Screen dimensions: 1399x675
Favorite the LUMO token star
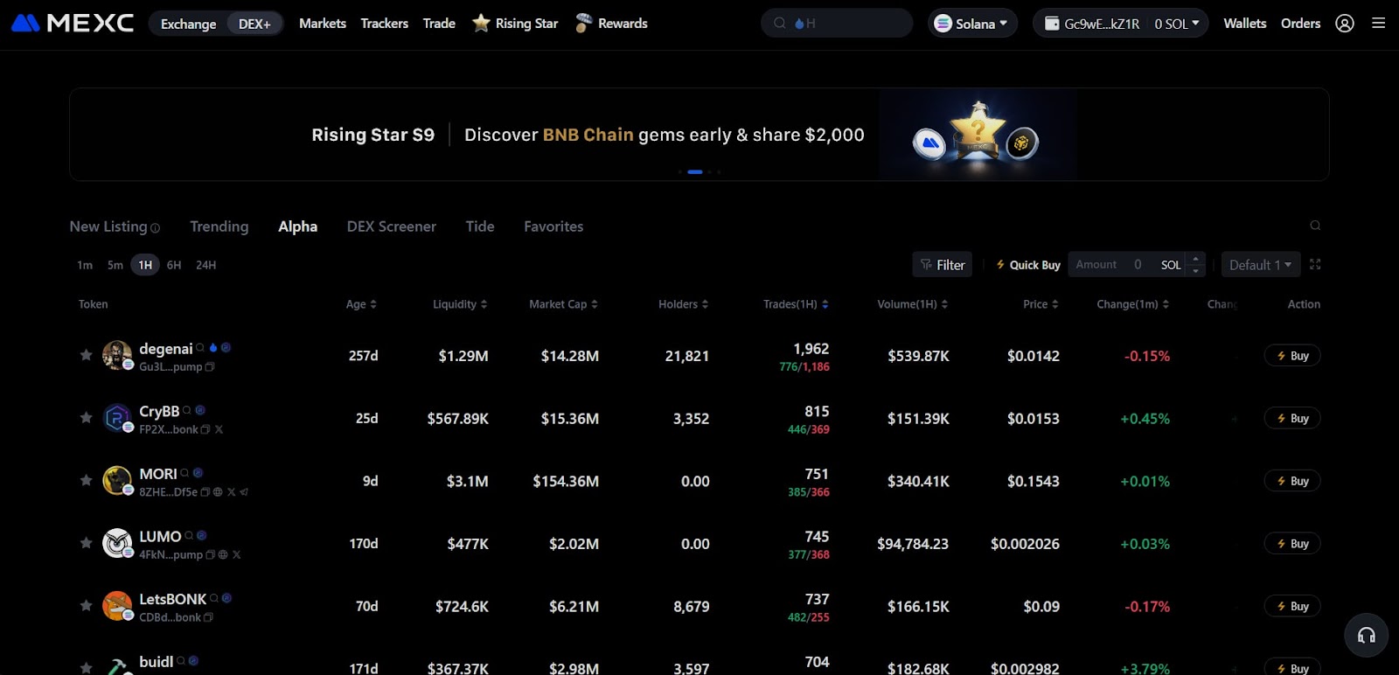[x=86, y=543]
